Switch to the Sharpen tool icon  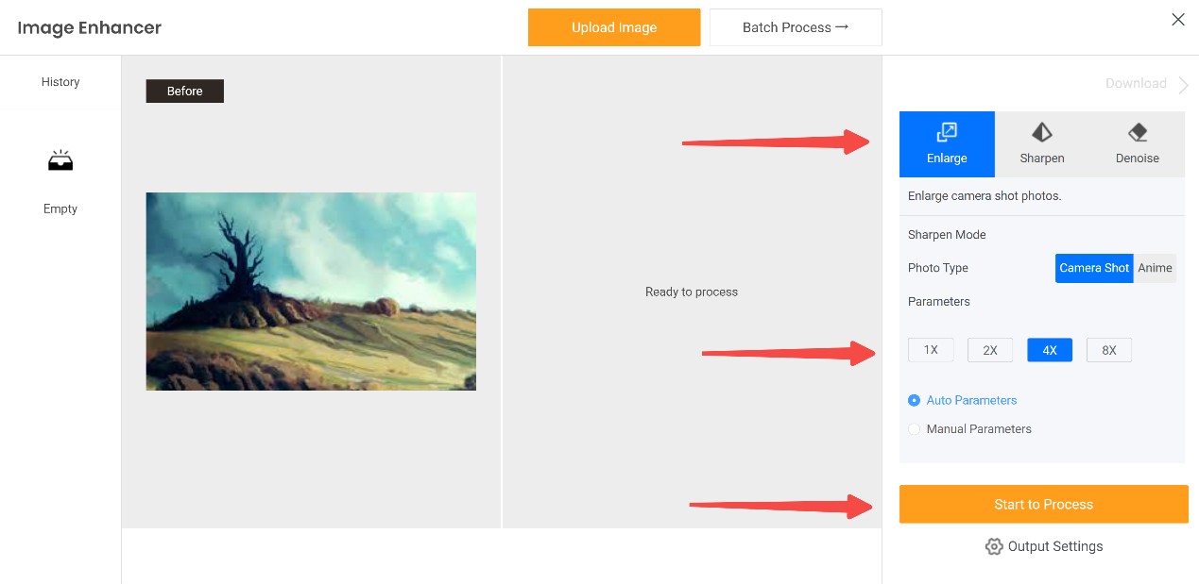coord(1042,132)
